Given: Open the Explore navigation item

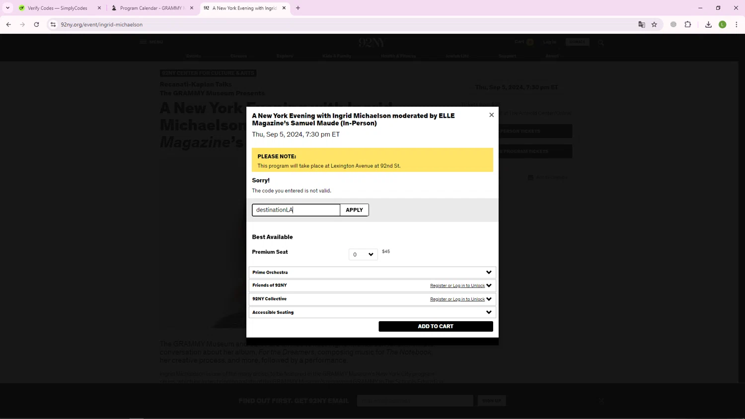Looking at the screenshot, I should [285, 56].
